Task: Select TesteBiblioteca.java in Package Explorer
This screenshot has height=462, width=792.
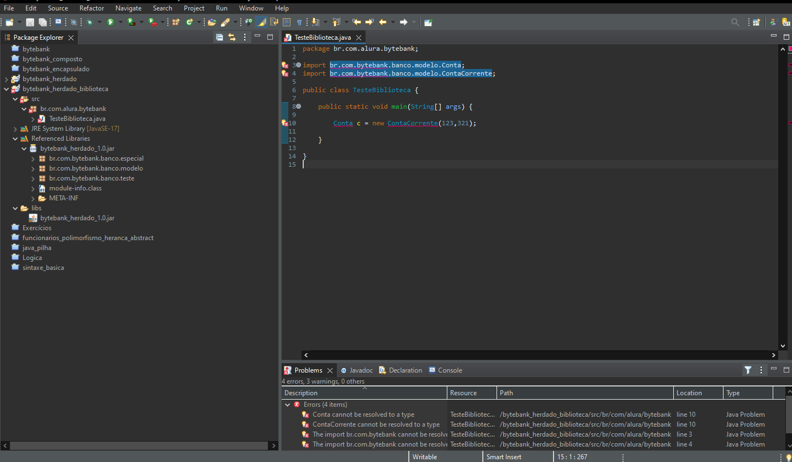Action: 77,119
